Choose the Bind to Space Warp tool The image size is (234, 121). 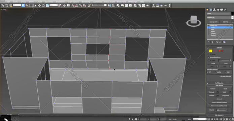[x=11, y=5]
